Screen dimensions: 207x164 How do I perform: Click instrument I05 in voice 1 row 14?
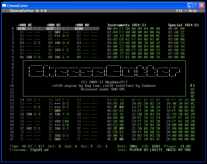click(x=29, y=100)
